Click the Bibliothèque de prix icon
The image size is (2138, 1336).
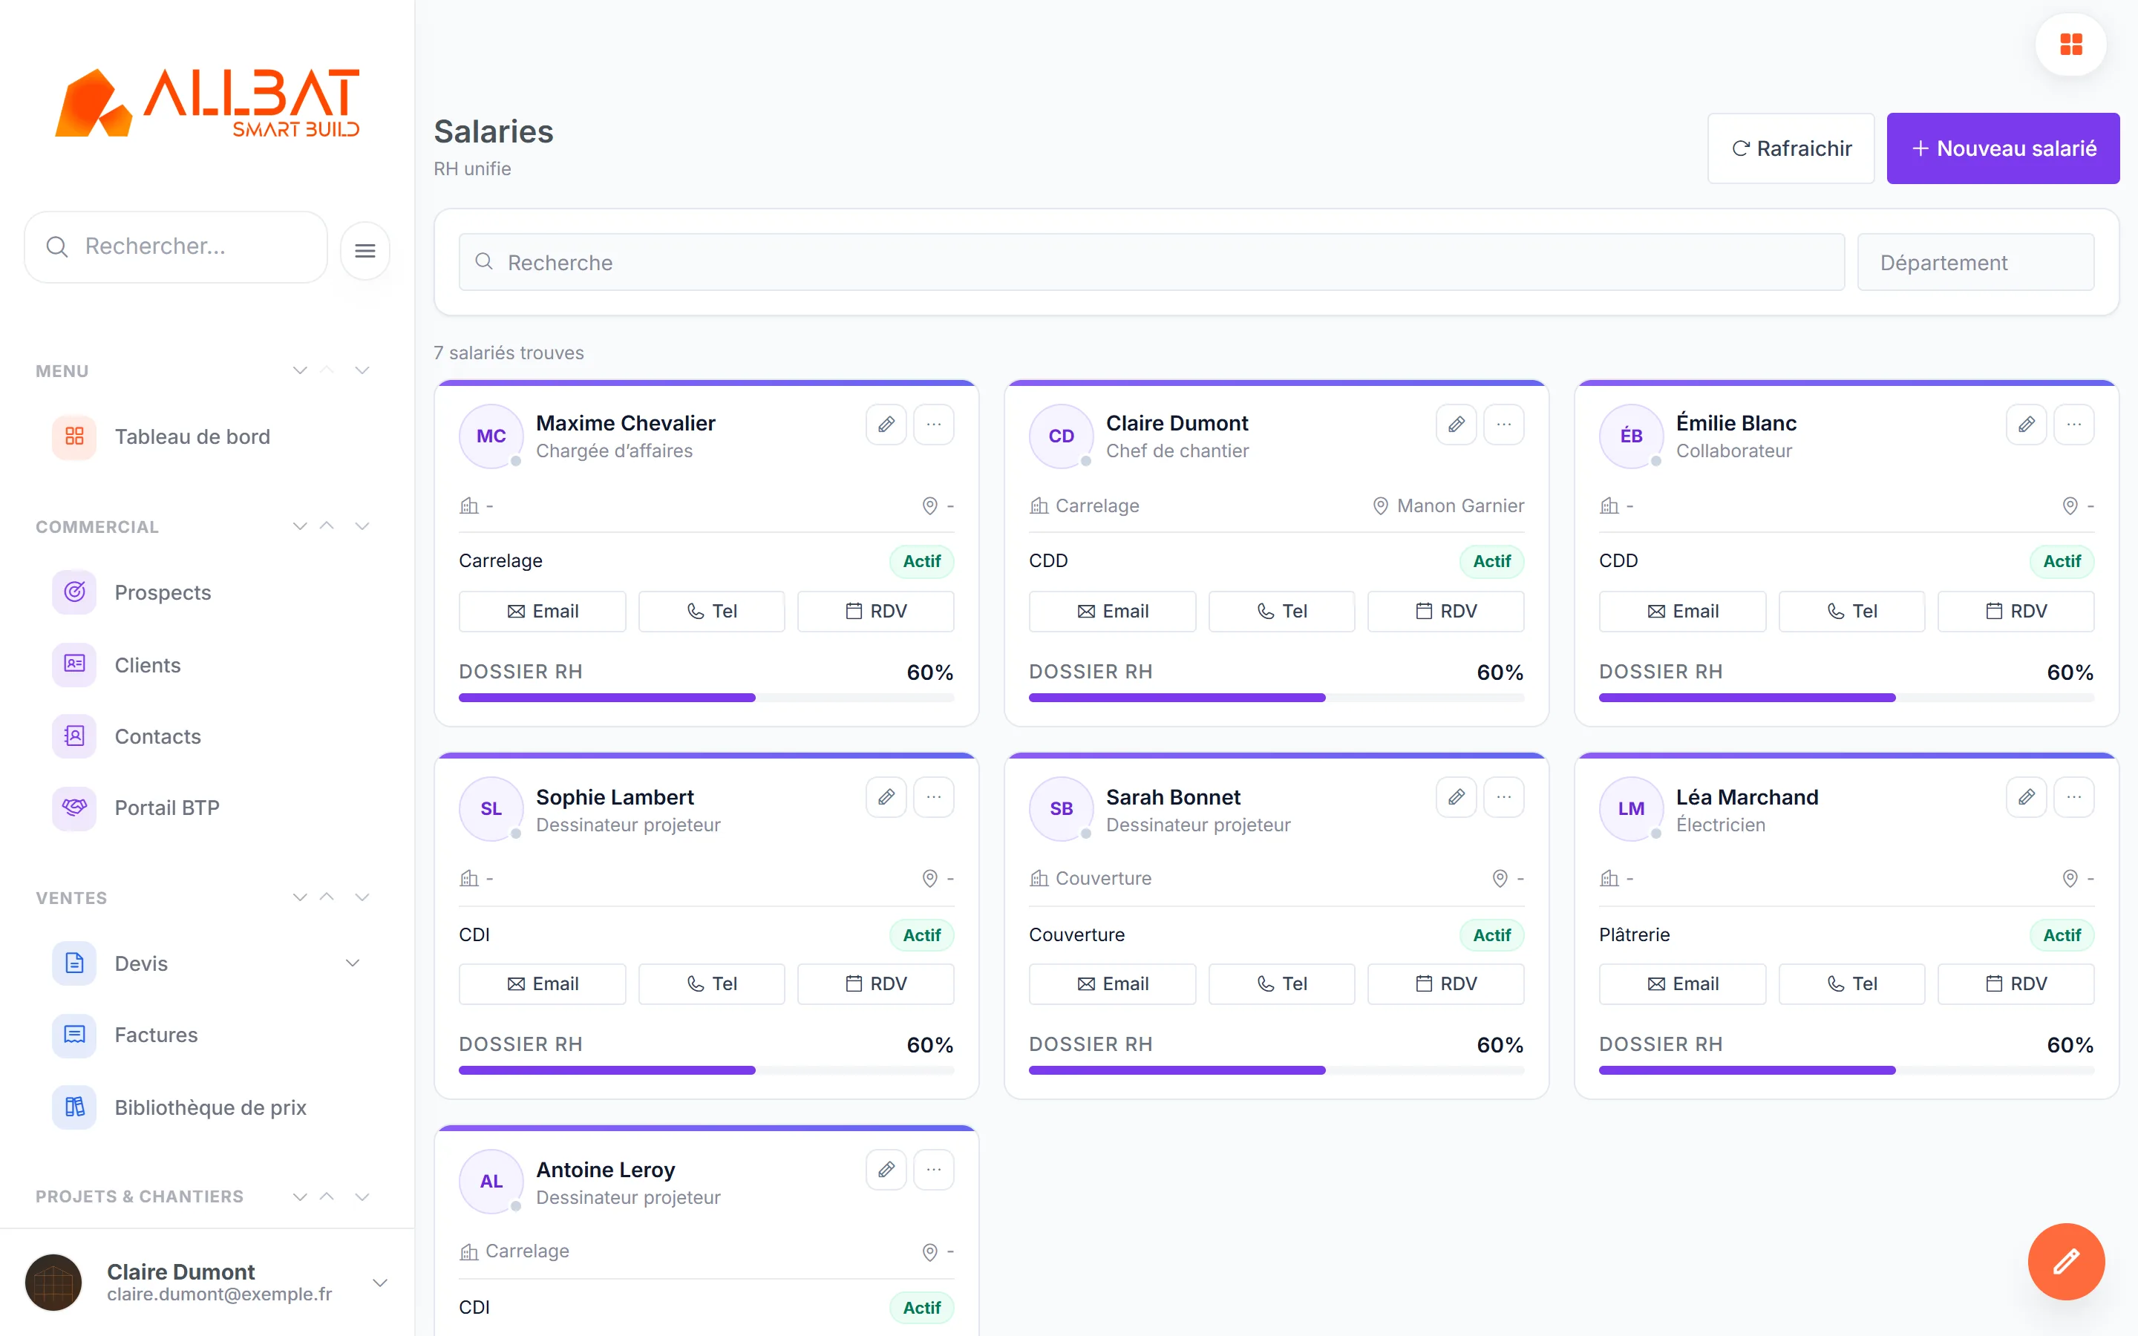click(74, 1107)
